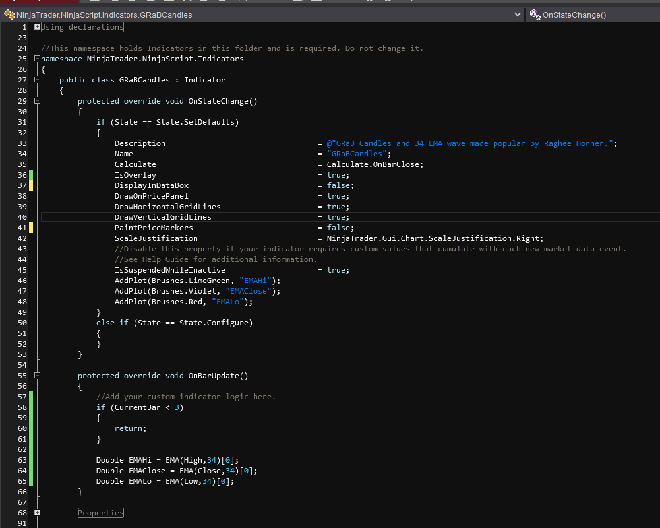
Task: Click line number 40 in the gutter
Action: [x=22, y=217]
